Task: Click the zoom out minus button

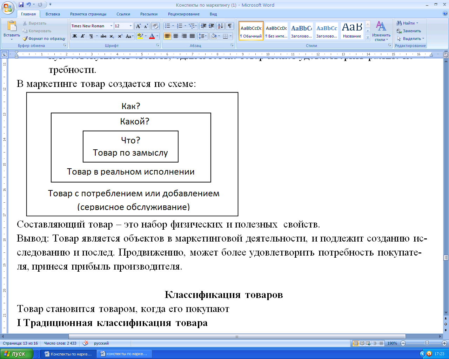Action: coord(403,343)
